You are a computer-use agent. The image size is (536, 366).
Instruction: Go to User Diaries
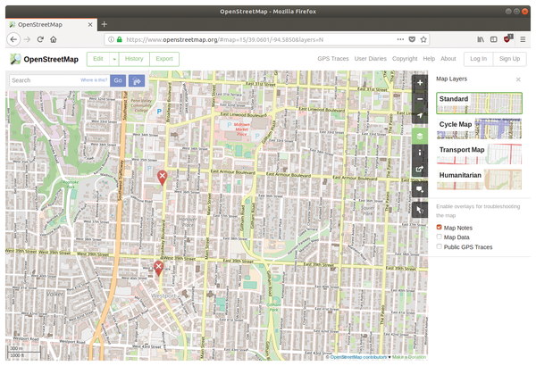371,59
